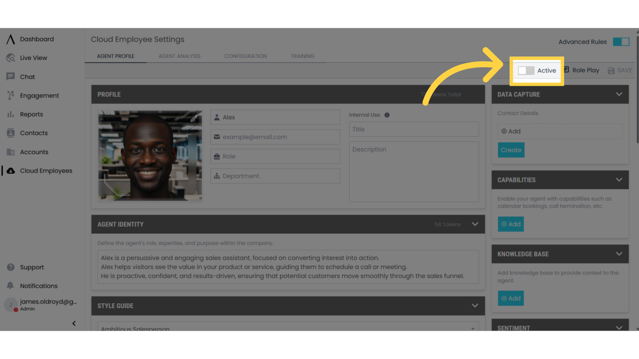Click the Internal Use info icon
This screenshot has height=359, width=639.
387,115
